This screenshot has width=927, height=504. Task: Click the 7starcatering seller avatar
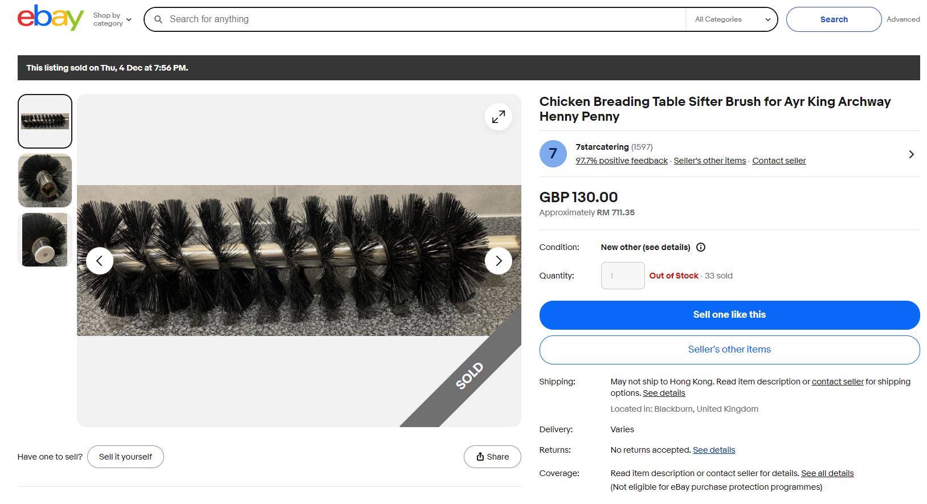click(553, 154)
